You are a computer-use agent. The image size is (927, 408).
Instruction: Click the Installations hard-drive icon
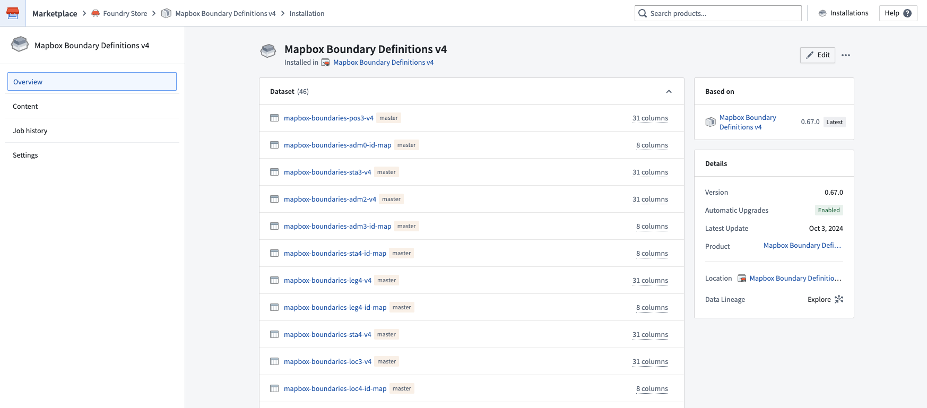pos(822,13)
